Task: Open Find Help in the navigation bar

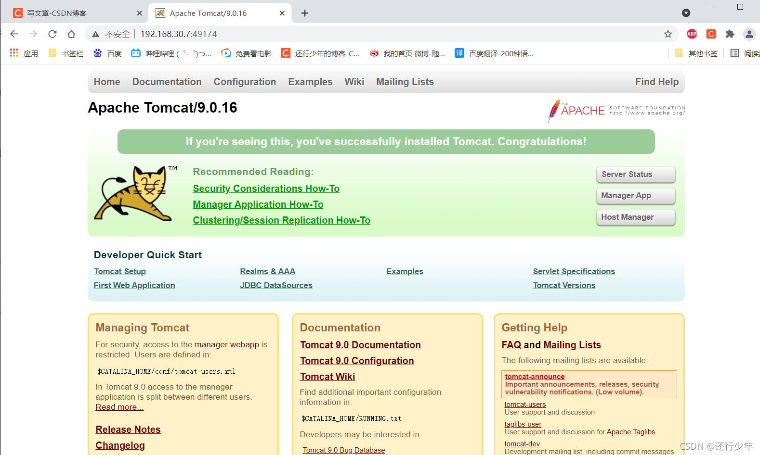Action: pos(657,82)
